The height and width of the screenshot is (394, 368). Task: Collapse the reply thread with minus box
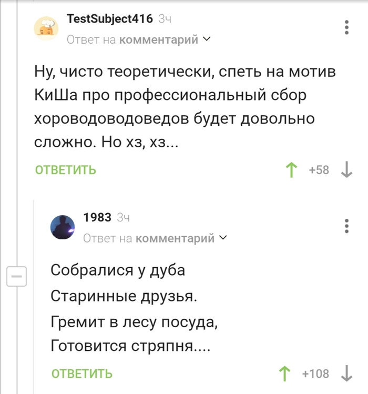16,276
